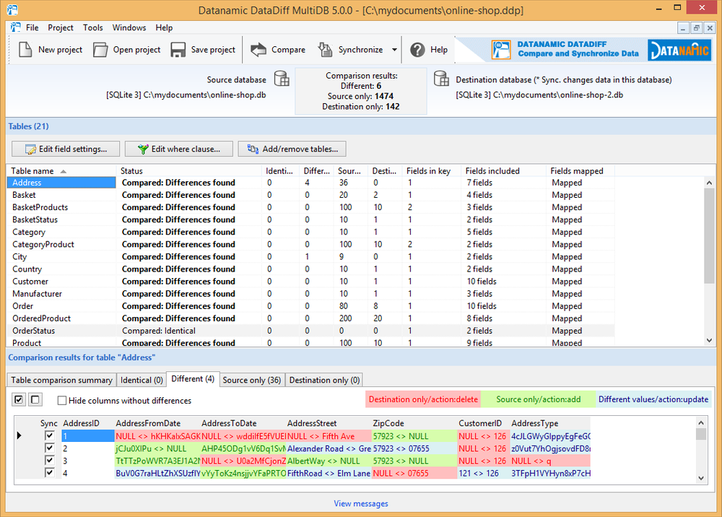Screen dimensions: 722x517
Task: Enable Hide columns without differences
Action: (62, 401)
